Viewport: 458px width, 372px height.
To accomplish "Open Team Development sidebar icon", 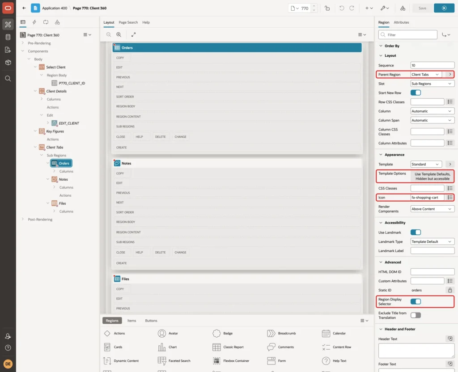I will tap(8, 50).
